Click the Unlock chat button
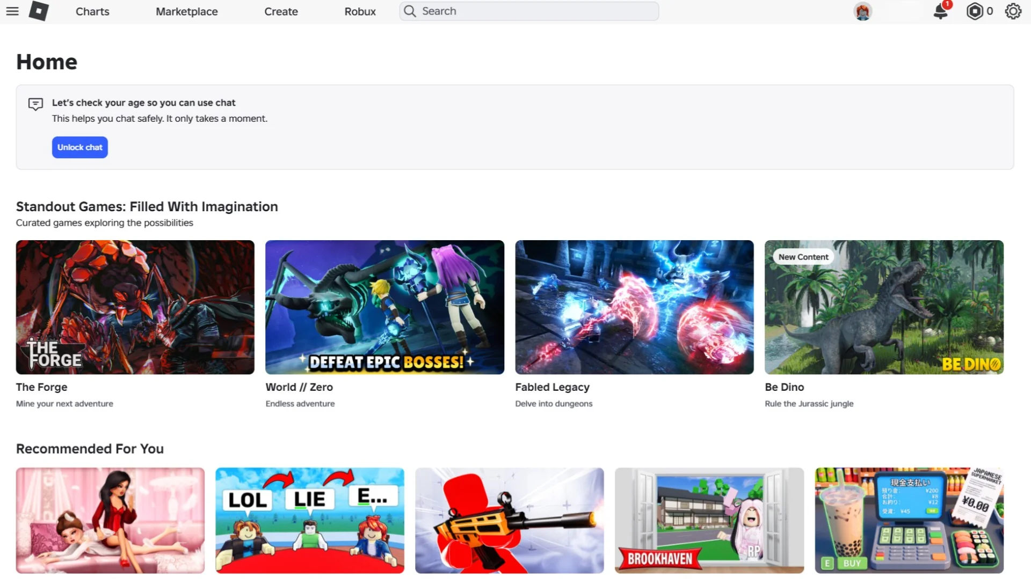 pos(79,147)
